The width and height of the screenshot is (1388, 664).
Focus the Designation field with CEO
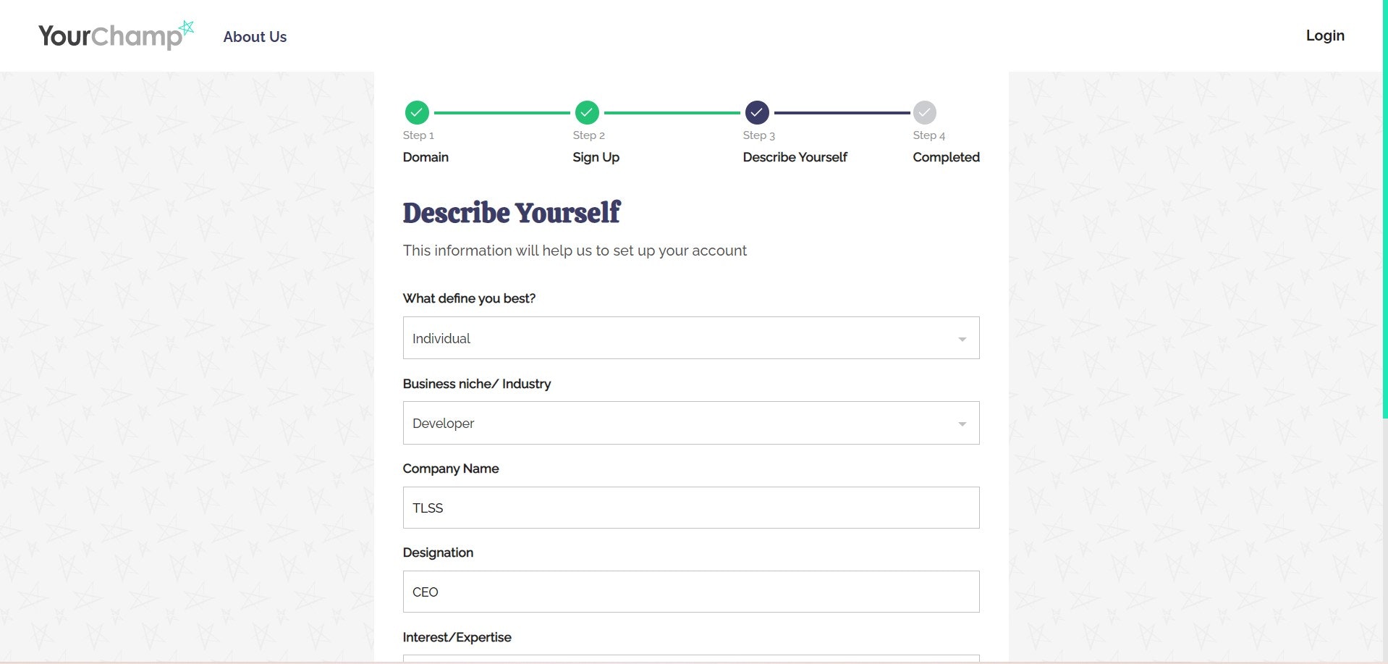click(x=691, y=592)
